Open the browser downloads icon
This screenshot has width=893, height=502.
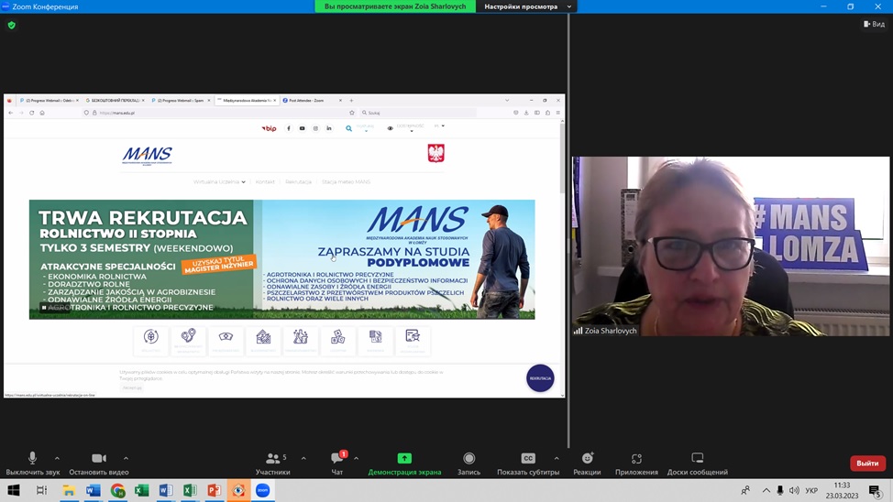526,113
